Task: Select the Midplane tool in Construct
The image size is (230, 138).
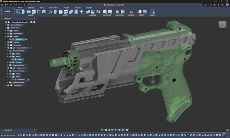Action: coord(122,11)
